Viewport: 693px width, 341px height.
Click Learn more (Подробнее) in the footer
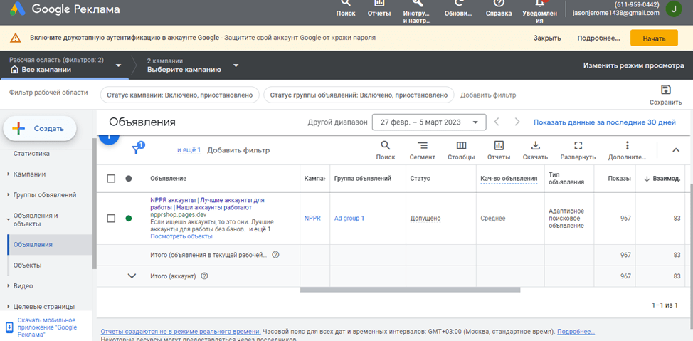576,331
